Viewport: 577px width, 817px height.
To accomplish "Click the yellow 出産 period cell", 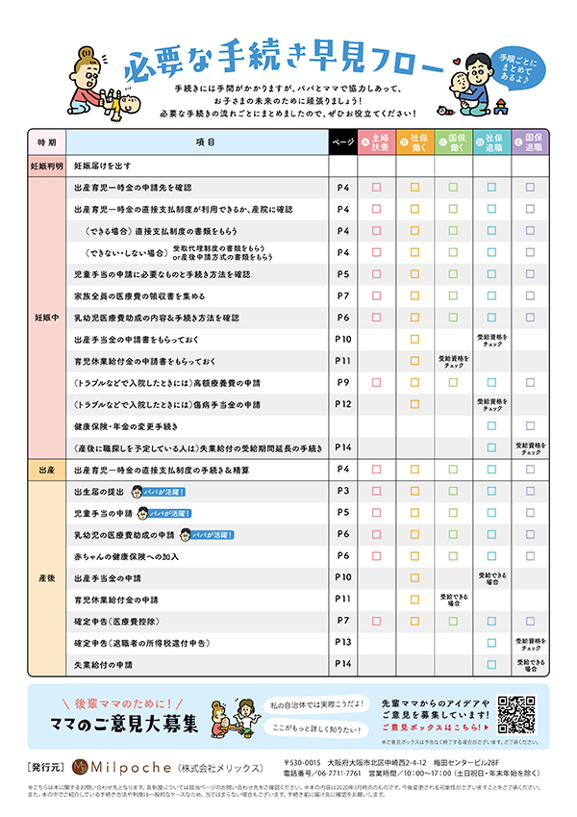I will tap(47, 470).
